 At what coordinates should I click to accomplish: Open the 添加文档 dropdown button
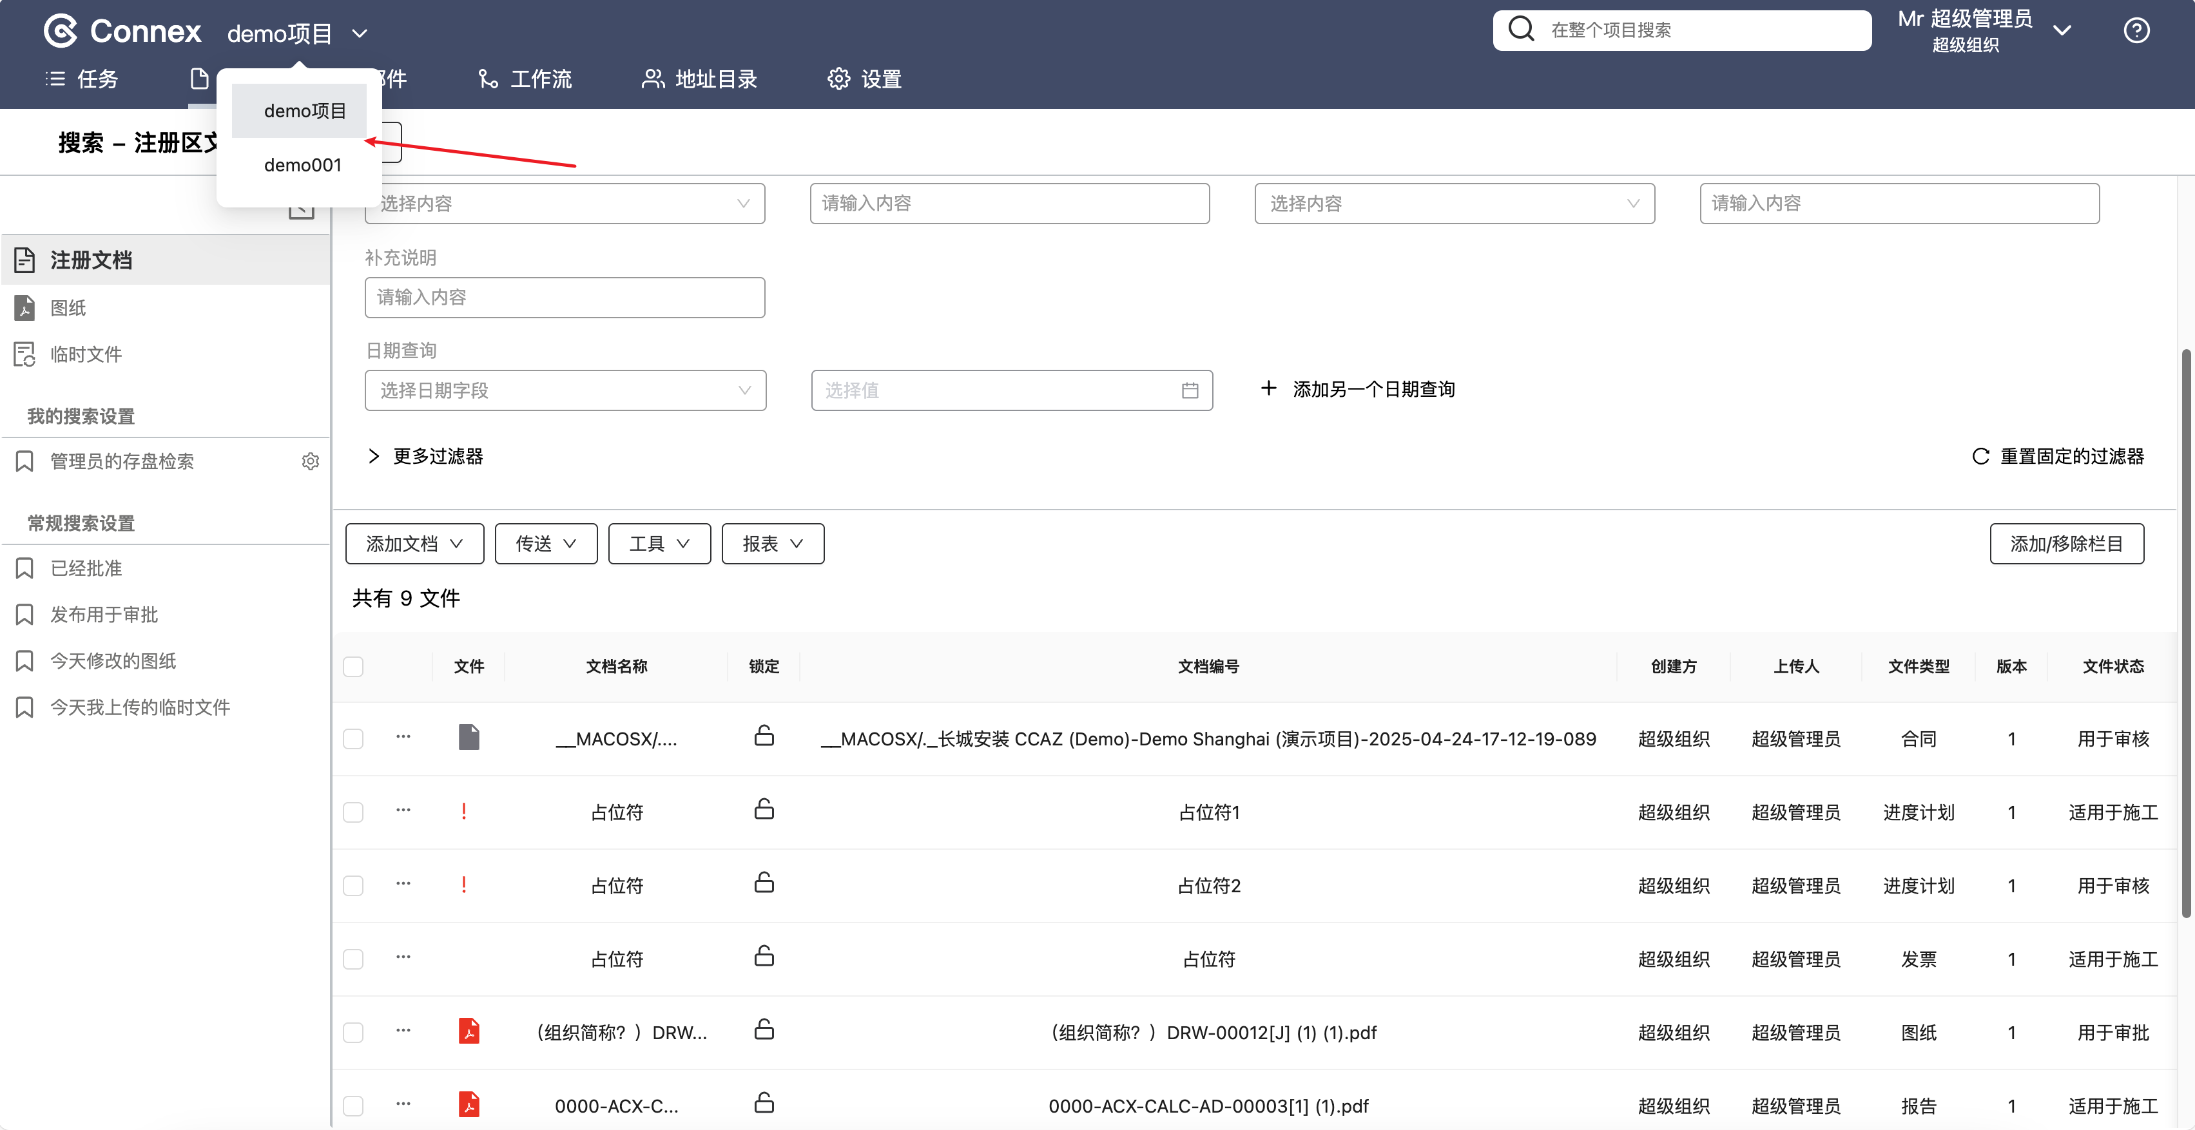coord(414,543)
